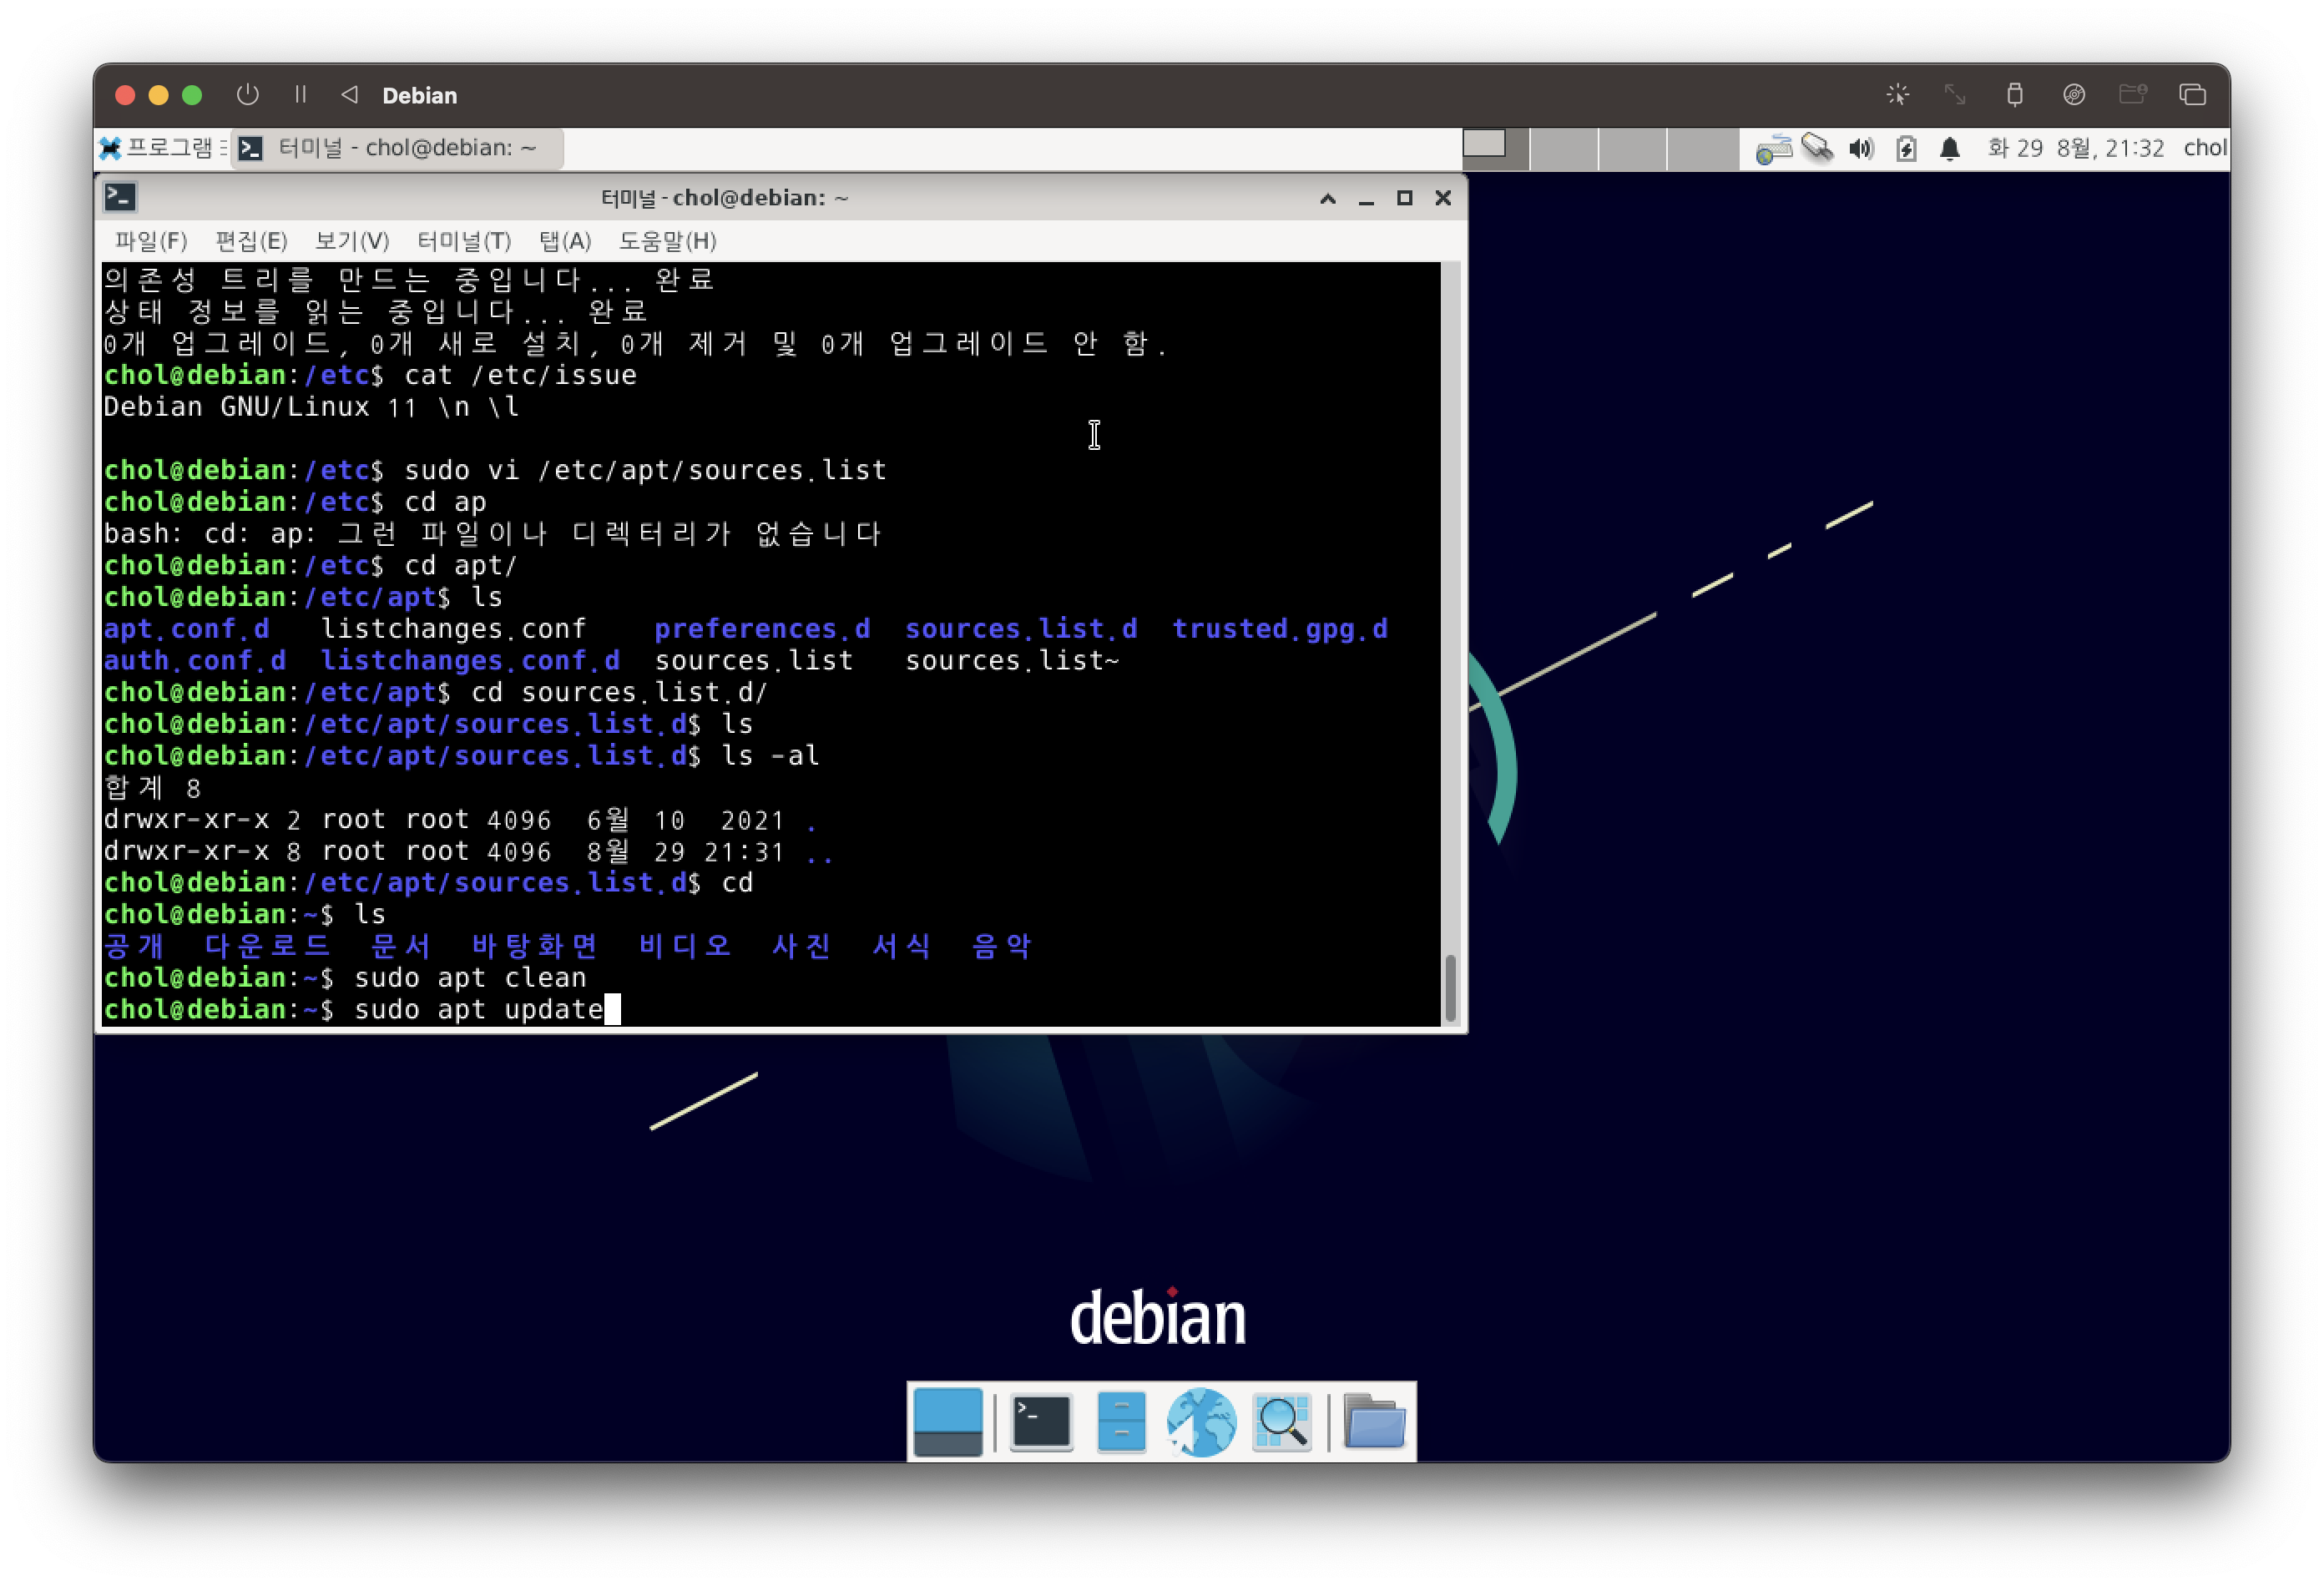Open terminal emulator in bottom dock
Viewport: 2324px width, 1586px height.
[1041, 1421]
